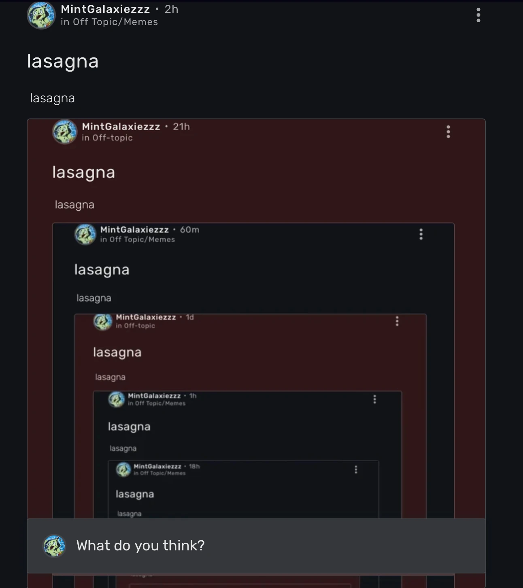The width and height of the screenshot is (523, 588).
Task: Click the avatar beside "What do you think?"
Action: (55, 546)
